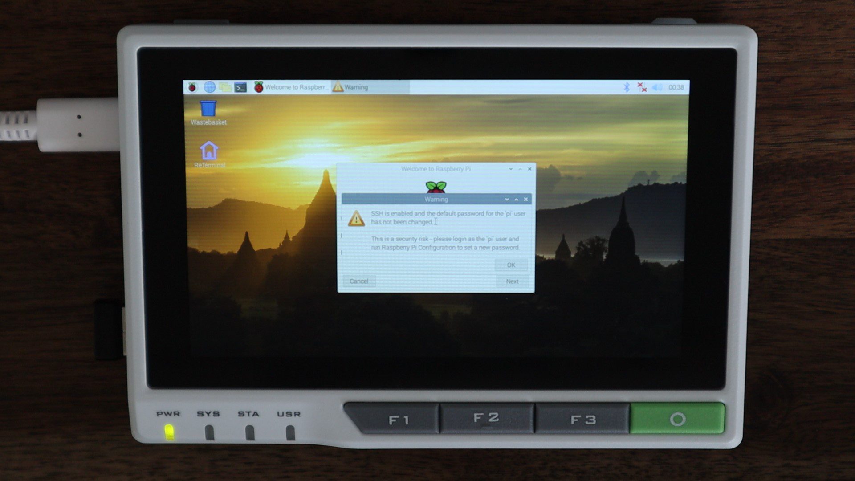Click the volume speaker tray icon
This screenshot has height=481, width=855.
[657, 87]
